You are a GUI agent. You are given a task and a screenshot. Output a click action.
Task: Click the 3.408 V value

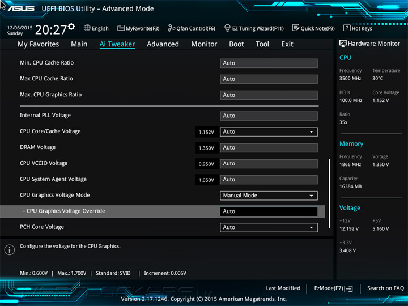pos(347,250)
